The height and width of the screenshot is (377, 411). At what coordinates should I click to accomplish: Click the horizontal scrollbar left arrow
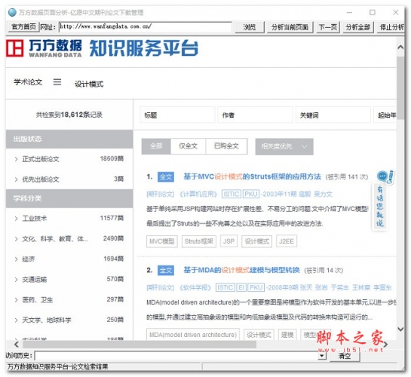pos(17,345)
